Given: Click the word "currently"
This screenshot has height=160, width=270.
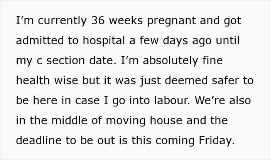Looking at the screenshot, I should click(x=62, y=21).
